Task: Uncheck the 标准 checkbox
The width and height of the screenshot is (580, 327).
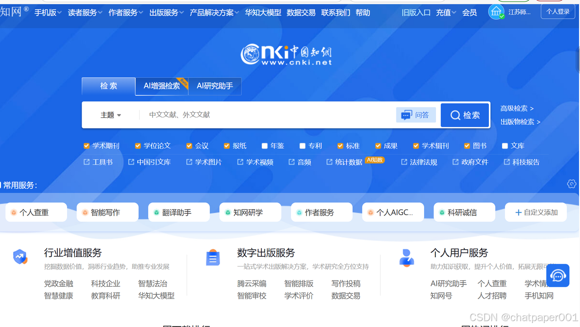Action: click(x=340, y=146)
